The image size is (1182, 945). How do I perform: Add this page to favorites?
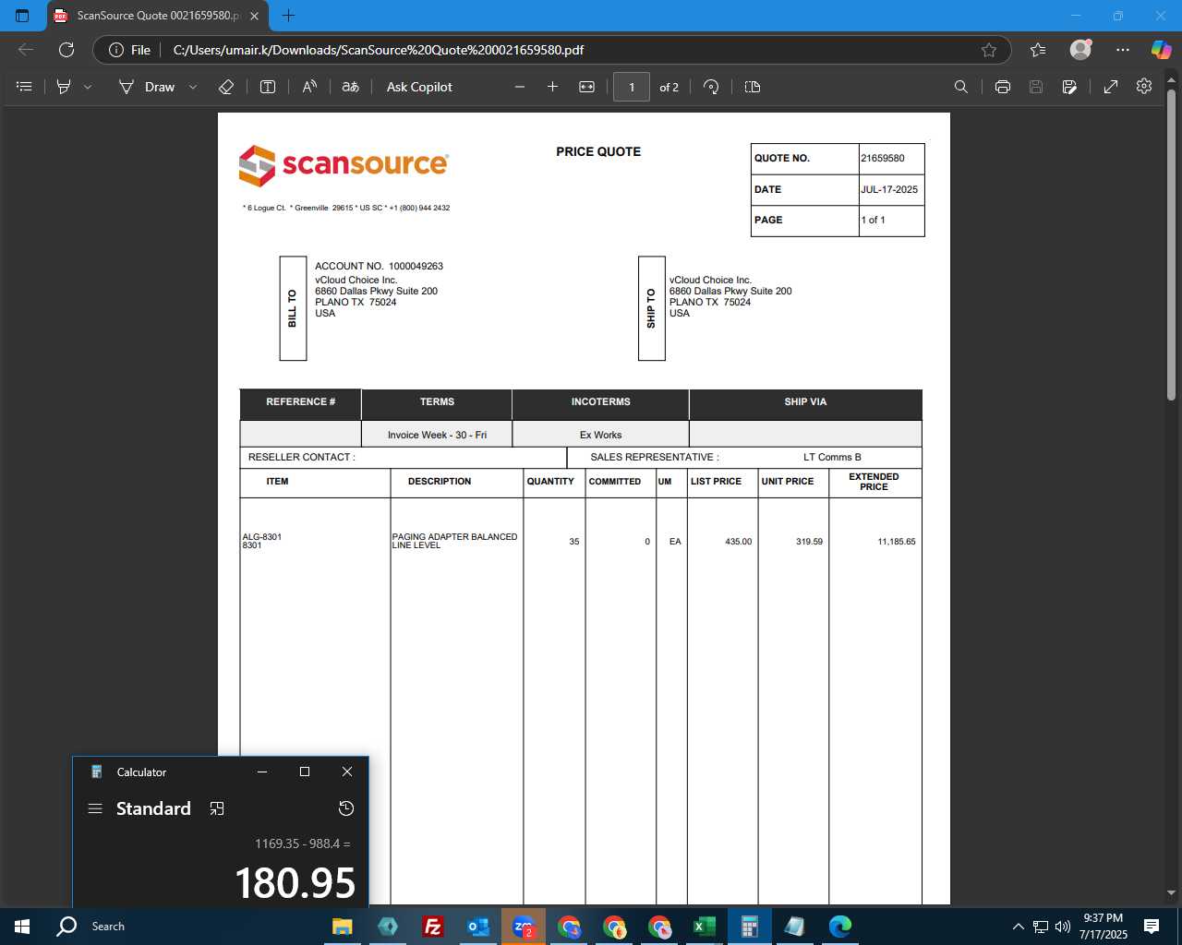(x=989, y=50)
